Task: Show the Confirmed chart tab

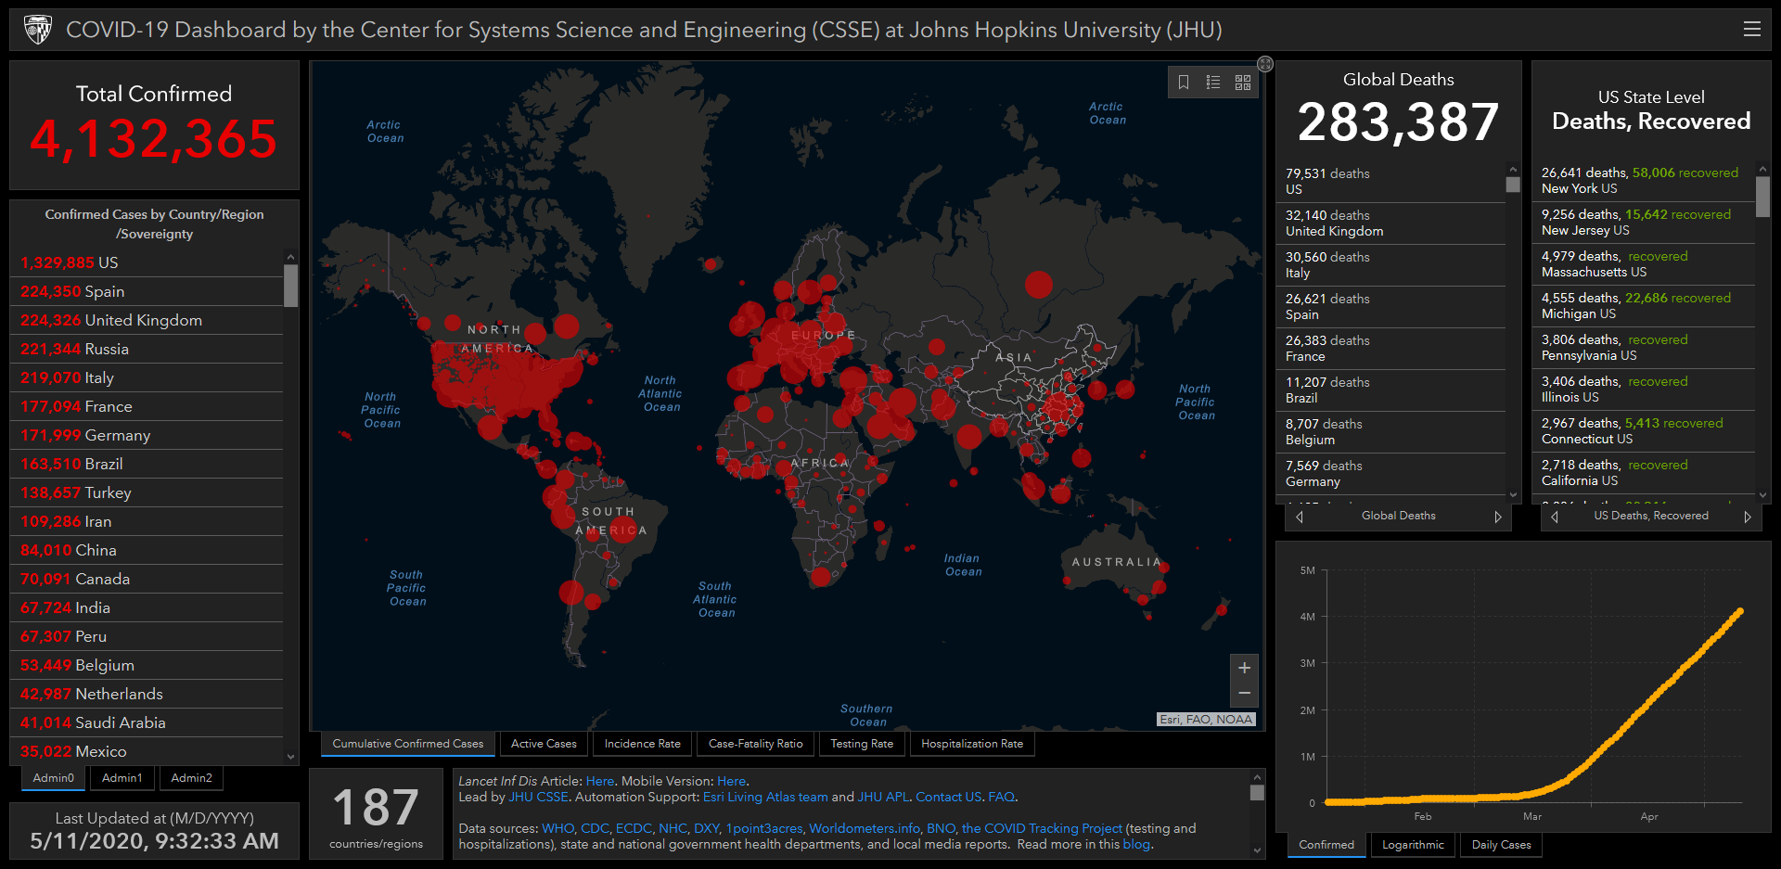Action: click(x=1326, y=845)
